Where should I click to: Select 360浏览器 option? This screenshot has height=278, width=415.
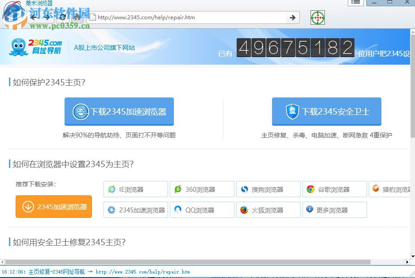point(202,189)
